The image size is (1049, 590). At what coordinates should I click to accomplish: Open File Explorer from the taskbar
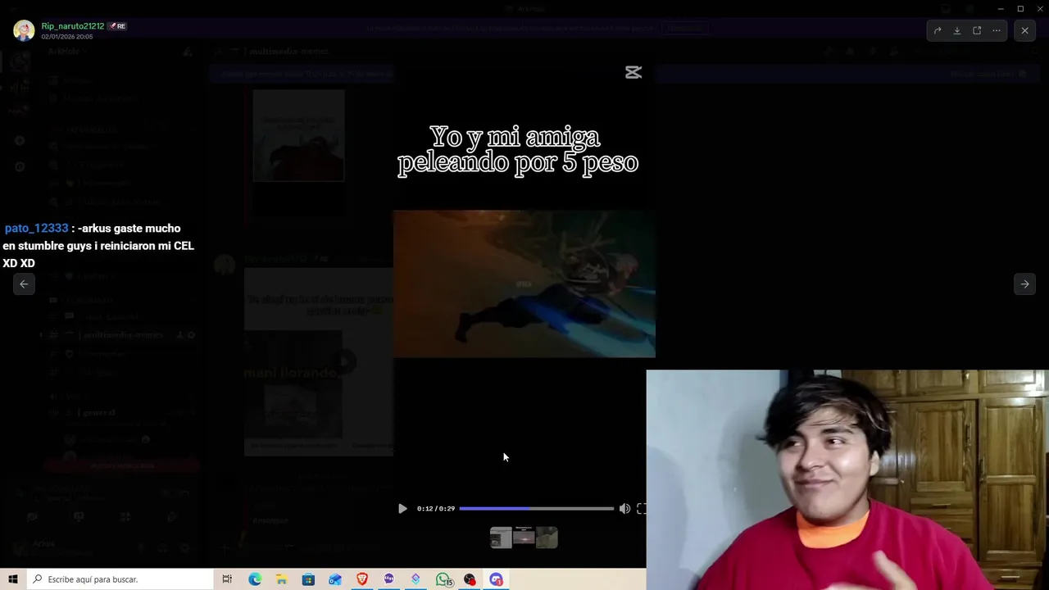(x=281, y=579)
